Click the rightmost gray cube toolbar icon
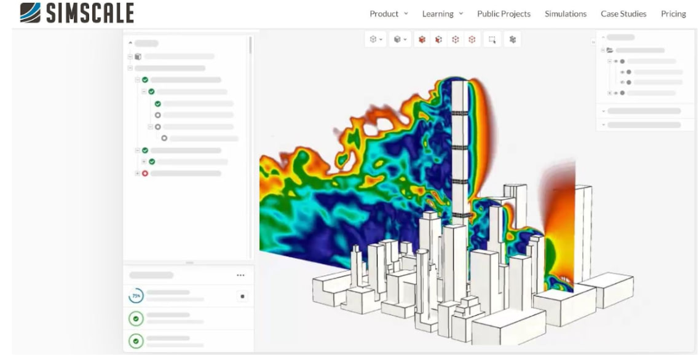Image resolution: width=699 pixels, height=355 pixels. coord(512,39)
